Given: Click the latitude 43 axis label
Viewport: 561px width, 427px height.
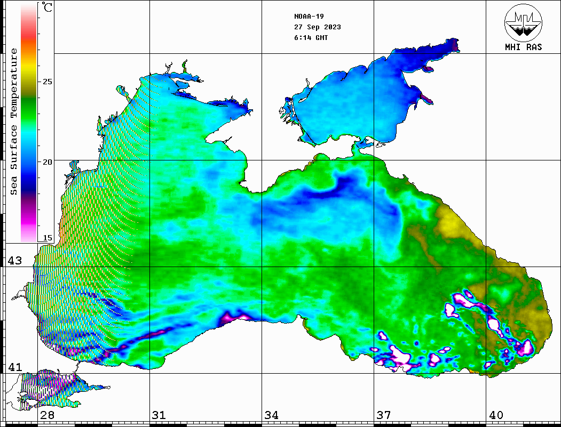Looking at the screenshot, I should click(x=14, y=261).
